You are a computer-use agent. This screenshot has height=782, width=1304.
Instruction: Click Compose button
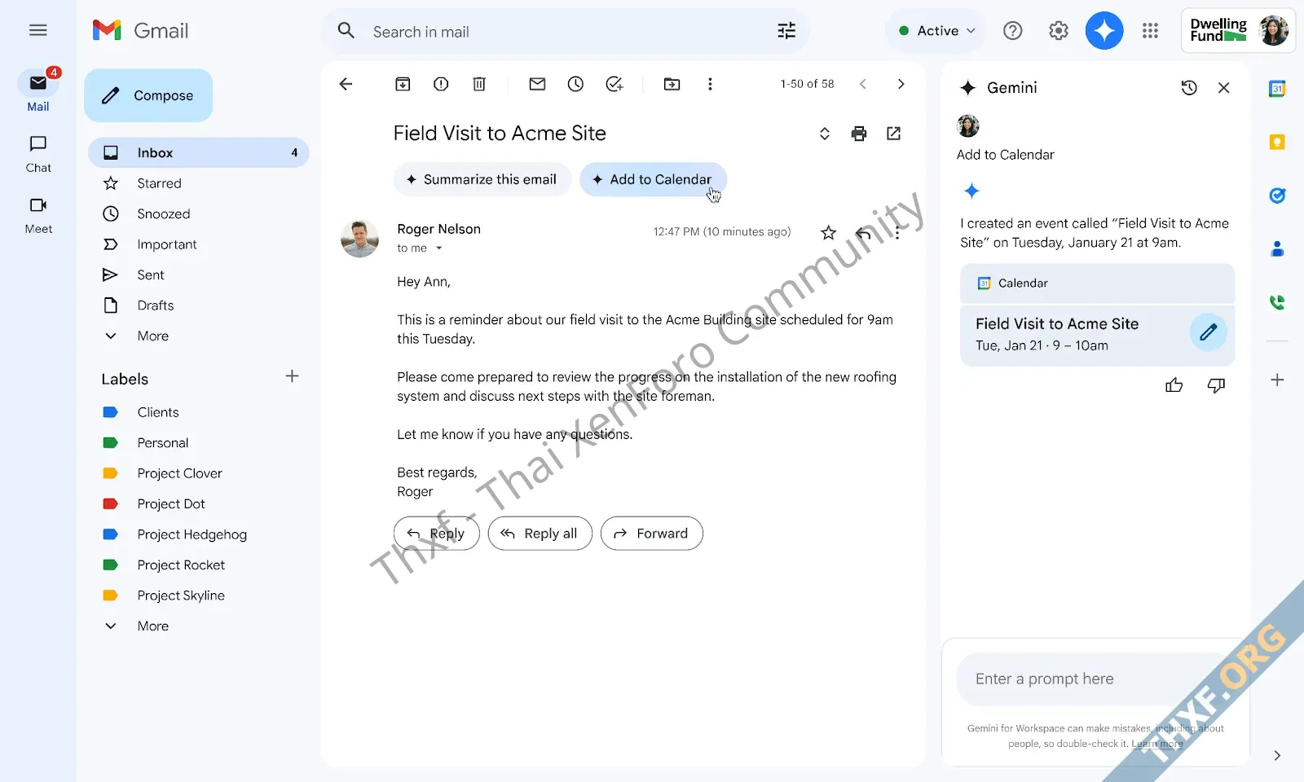click(x=148, y=95)
